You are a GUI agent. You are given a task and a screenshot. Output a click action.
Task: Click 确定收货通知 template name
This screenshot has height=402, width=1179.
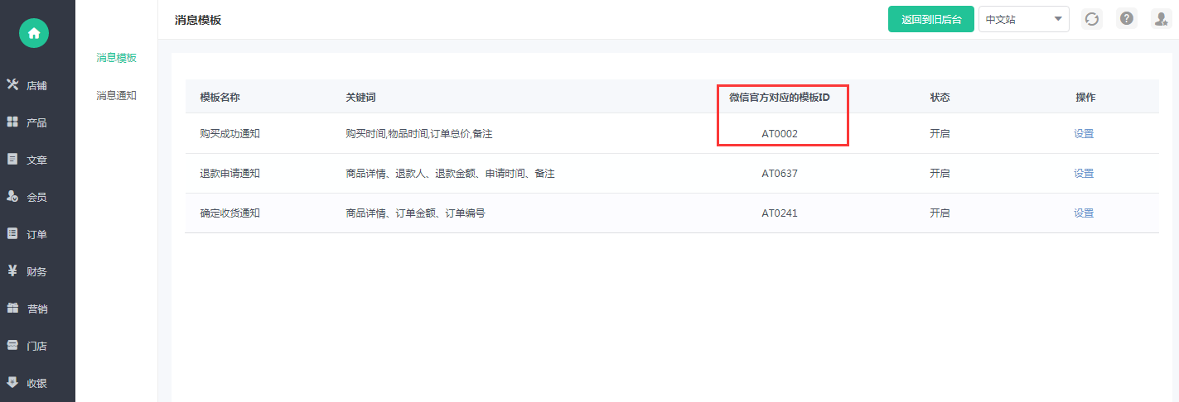(x=230, y=213)
